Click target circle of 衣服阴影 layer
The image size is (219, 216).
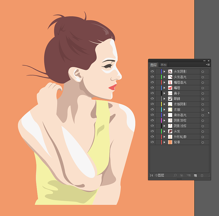(203, 104)
